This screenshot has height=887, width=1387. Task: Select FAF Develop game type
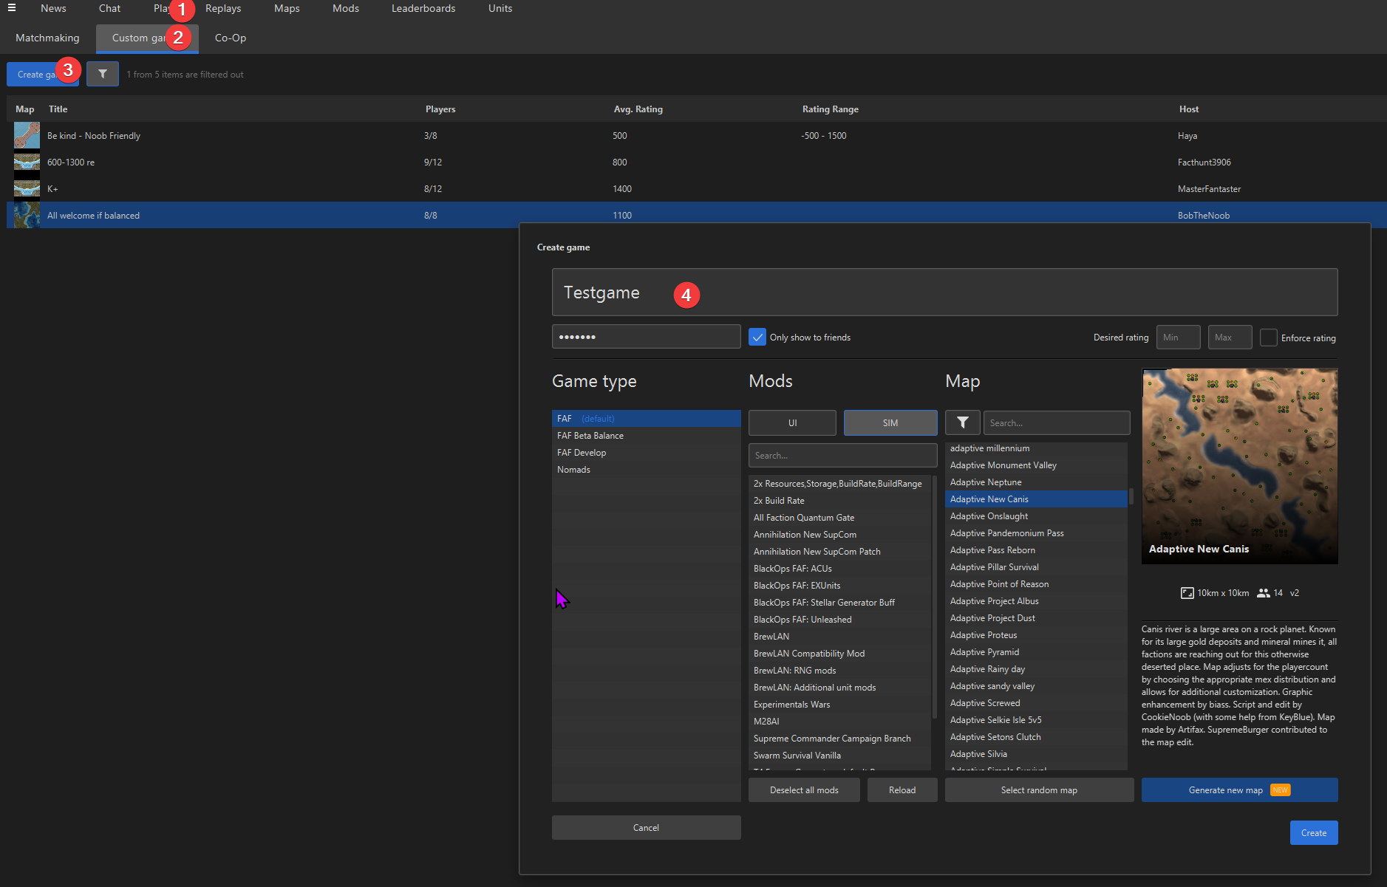point(646,452)
